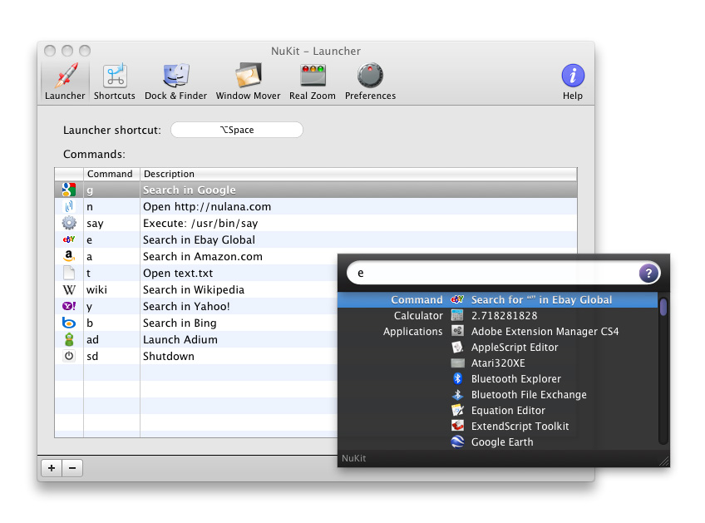Click the Wikipedia W icon
The height and width of the screenshot is (523, 705).
coord(69,289)
